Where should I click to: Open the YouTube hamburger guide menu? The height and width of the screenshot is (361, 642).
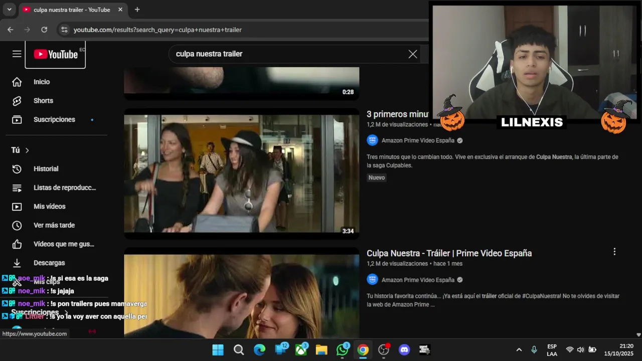point(17,54)
